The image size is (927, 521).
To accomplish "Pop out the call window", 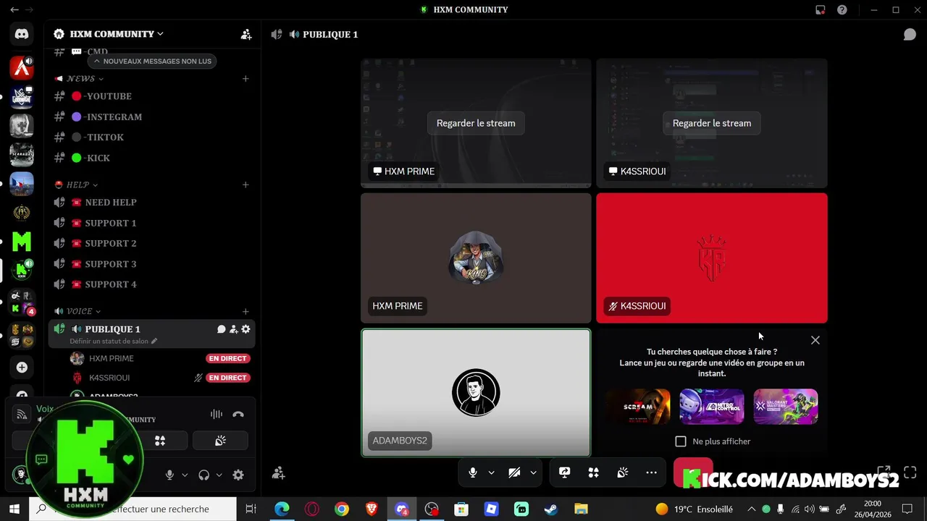I will pyautogui.click(x=884, y=473).
